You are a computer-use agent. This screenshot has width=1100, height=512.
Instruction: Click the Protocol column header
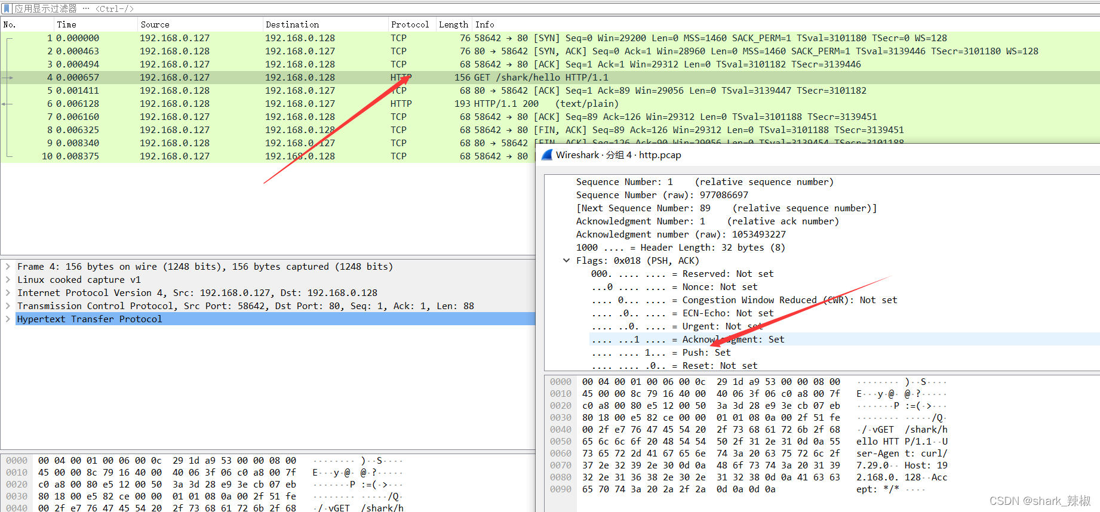click(x=410, y=24)
